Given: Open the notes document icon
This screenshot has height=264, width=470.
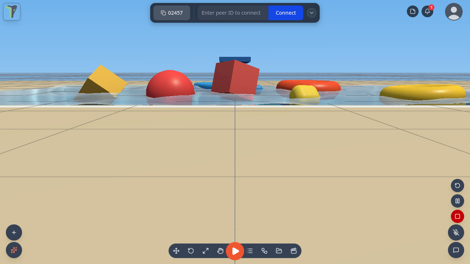Looking at the screenshot, I should pos(413,11).
